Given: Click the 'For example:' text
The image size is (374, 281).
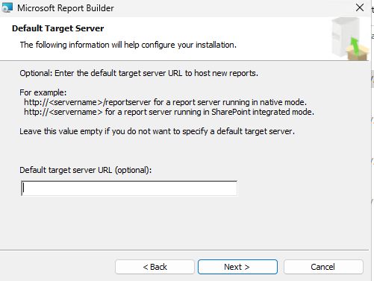Looking at the screenshot, I should click(x=43, y=92).
